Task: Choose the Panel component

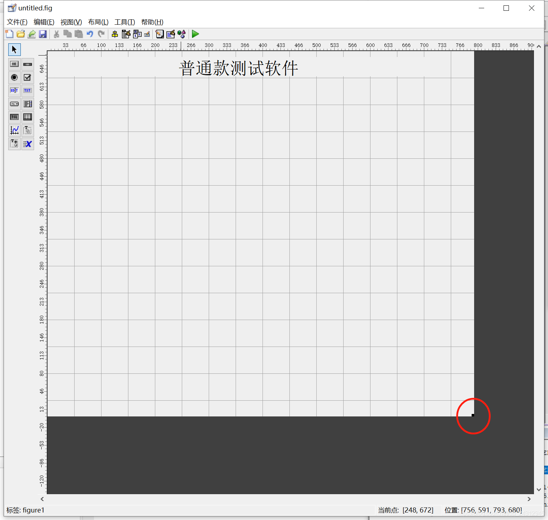Action: pyautogui.click(x=28, y=130)
